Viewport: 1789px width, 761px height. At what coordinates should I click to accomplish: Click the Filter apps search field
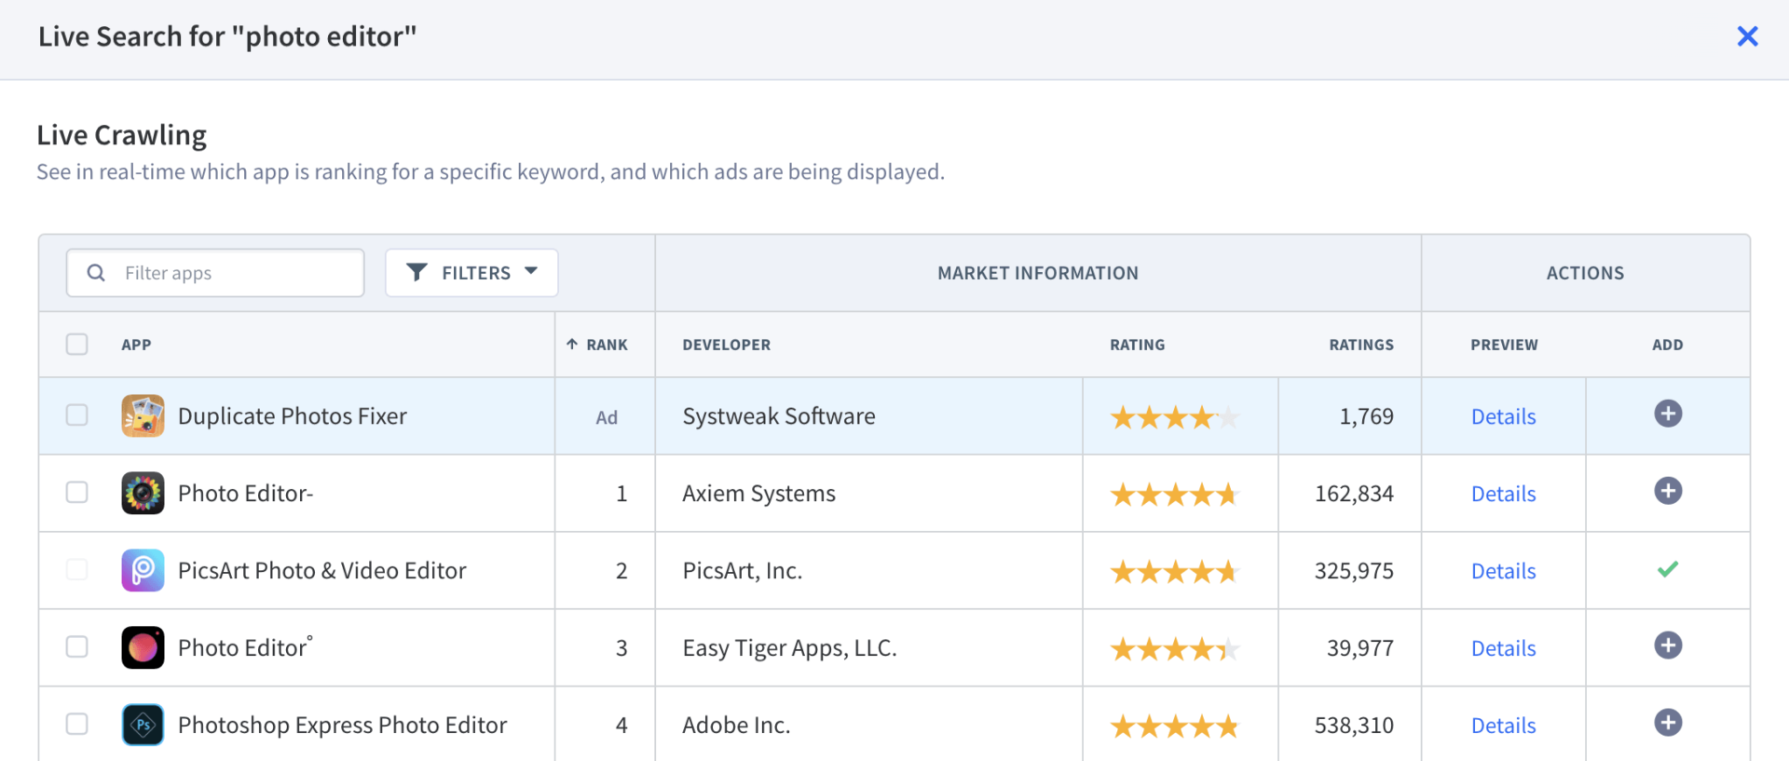[x=215, y=273]
